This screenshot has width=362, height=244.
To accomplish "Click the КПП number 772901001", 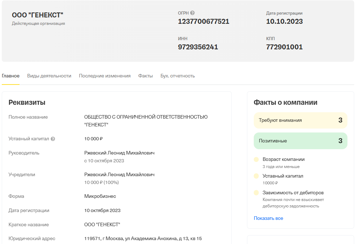I will pos(284,47).
